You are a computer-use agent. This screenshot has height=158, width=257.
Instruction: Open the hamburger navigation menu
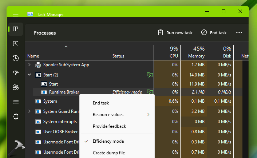(x=15, y=15)
